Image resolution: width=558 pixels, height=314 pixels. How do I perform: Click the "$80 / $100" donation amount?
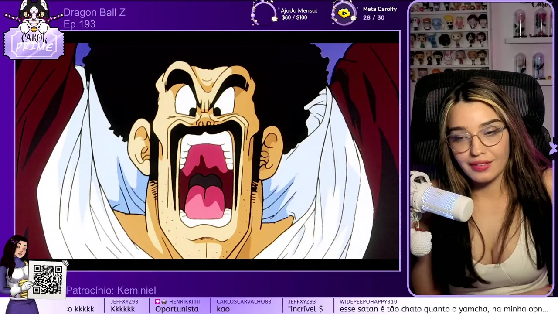point(294,18)
